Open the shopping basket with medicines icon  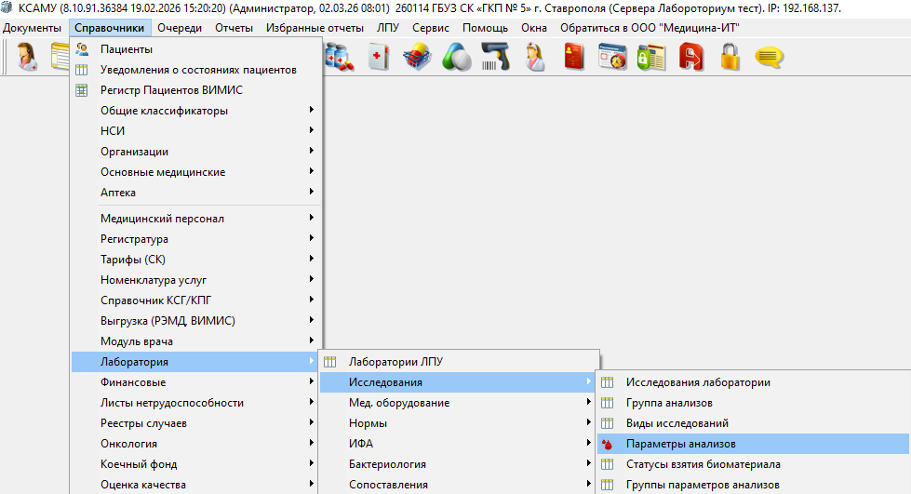coord(416,58)
